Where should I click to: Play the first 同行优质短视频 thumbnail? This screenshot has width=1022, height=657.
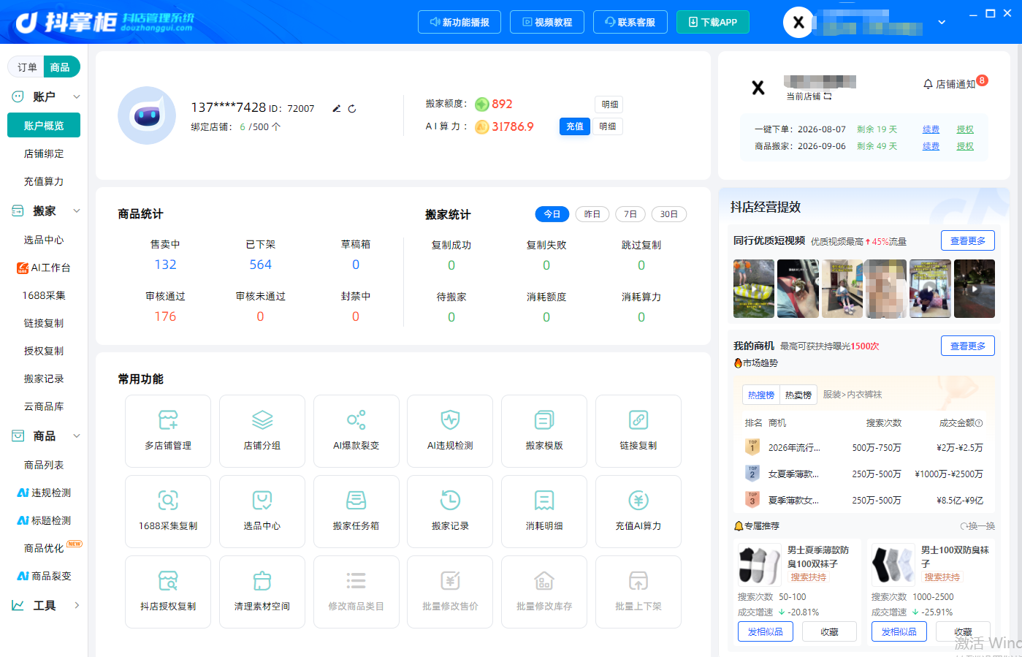754,289
